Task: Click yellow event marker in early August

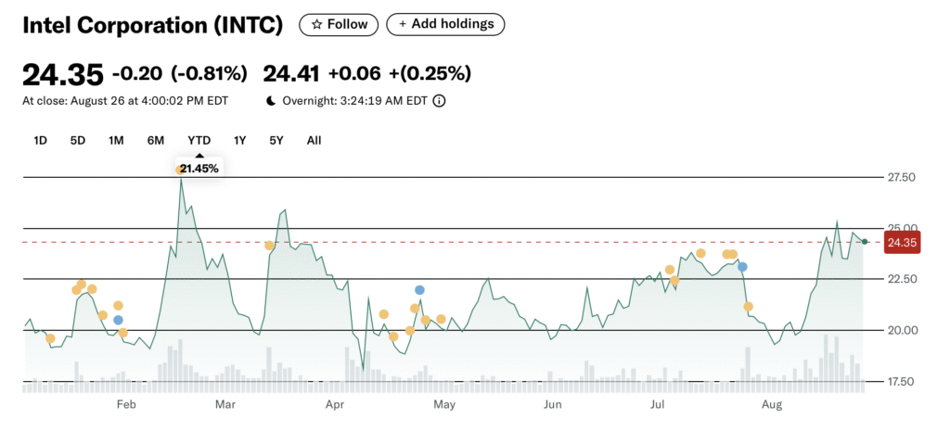Action: tap(749, 307)
